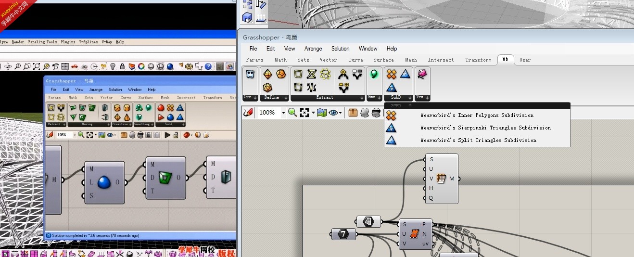
Task: Open the T-Splines menu in Rhino window
Action: coord(88,42)
